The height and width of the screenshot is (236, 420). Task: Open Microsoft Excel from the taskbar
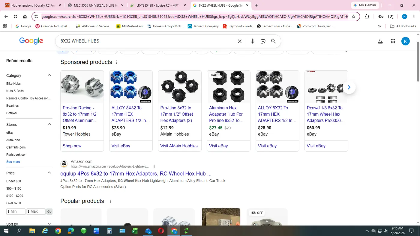click(x=135, y=231)
